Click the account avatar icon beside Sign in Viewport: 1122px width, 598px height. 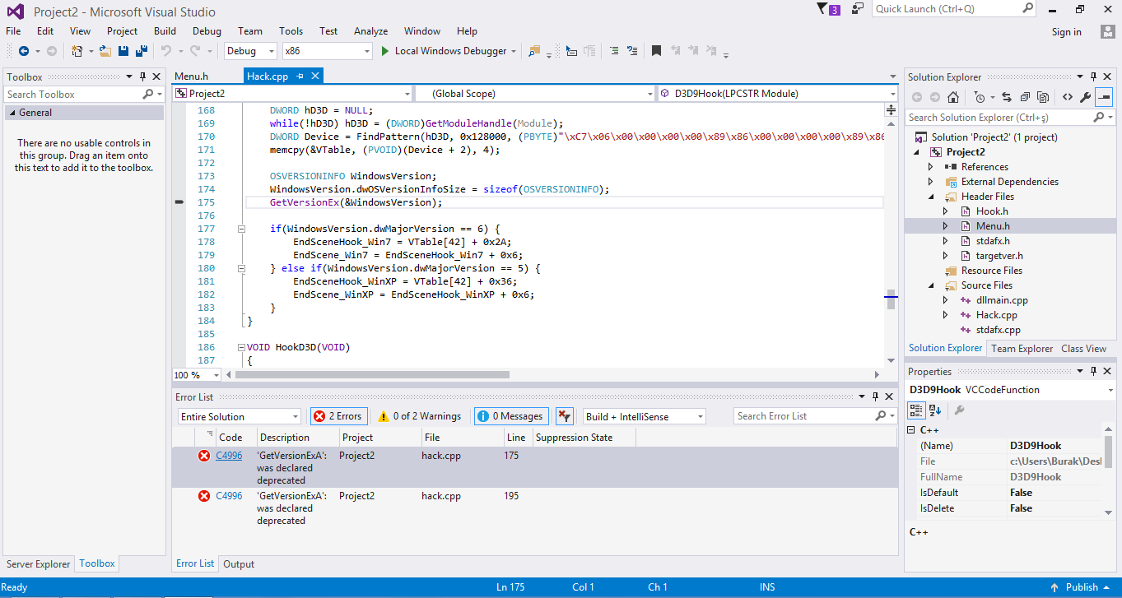(1107, 32)
